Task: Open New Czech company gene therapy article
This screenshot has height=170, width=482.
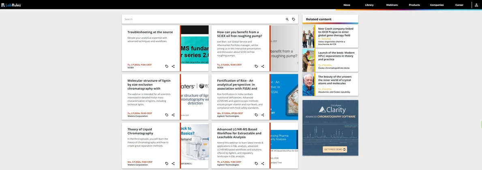Action: pos(336,32)
